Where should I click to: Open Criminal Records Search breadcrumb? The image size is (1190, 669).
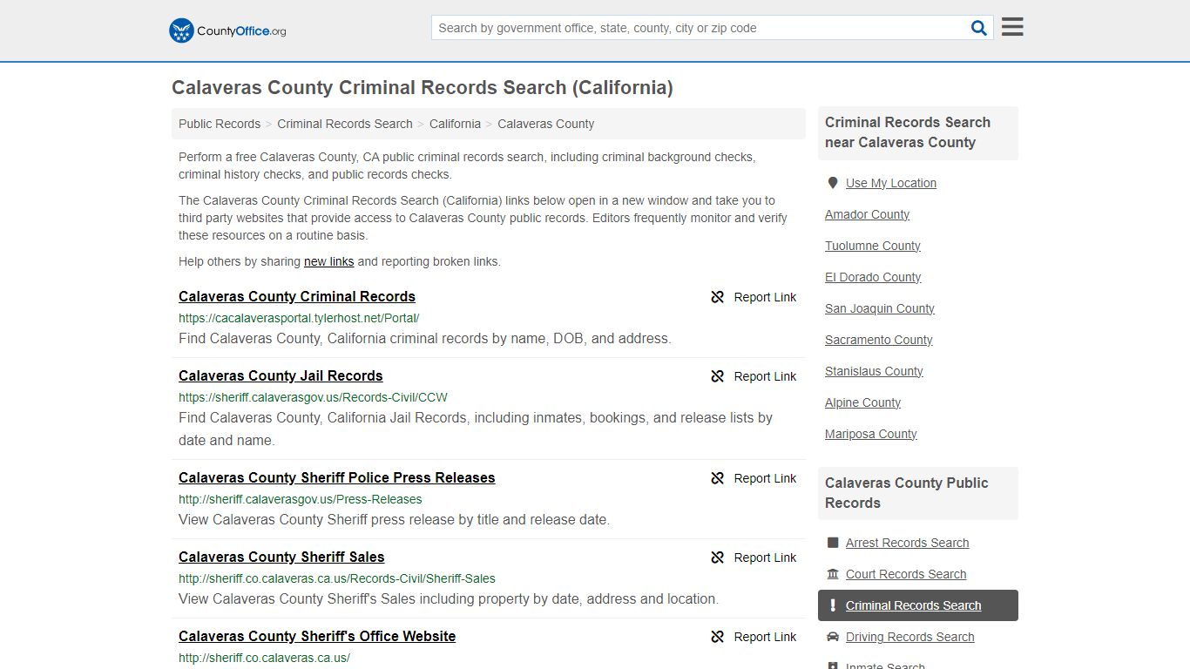point(345,124)
